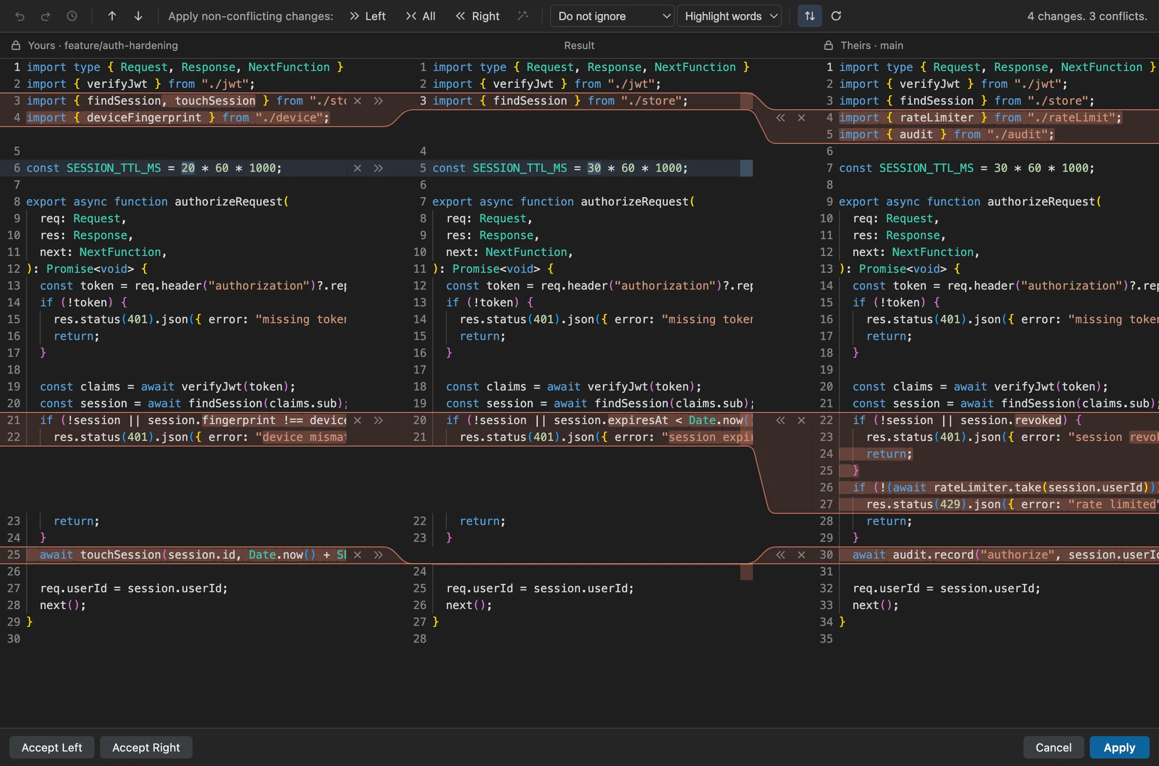
Task: Toggle synchronized scrolling
Action: (809, 16)
